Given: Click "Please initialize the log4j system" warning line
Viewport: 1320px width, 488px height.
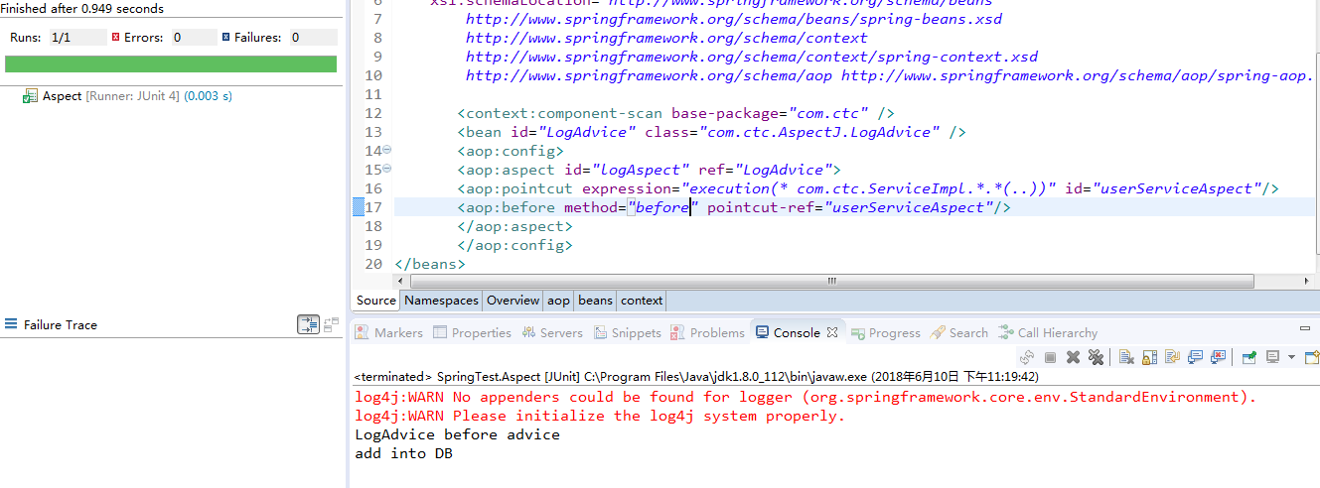Looking at the screenshot, I should (600, 416).
